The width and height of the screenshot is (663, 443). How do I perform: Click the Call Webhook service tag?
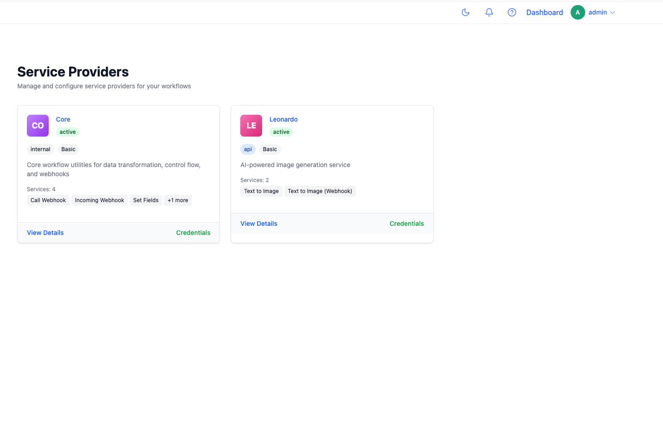48,200
